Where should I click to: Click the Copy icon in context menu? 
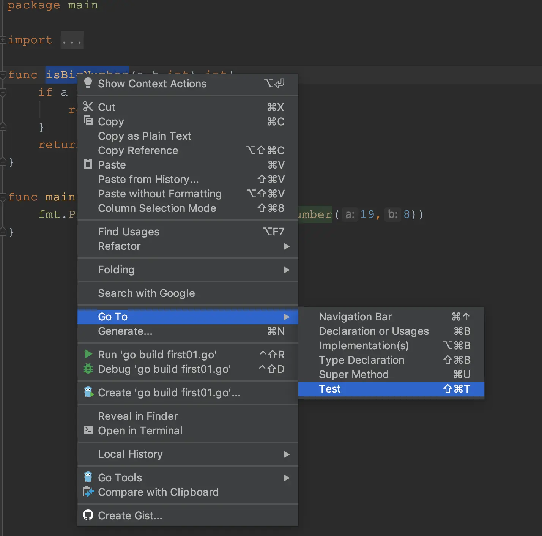click(x=88, y=121)
